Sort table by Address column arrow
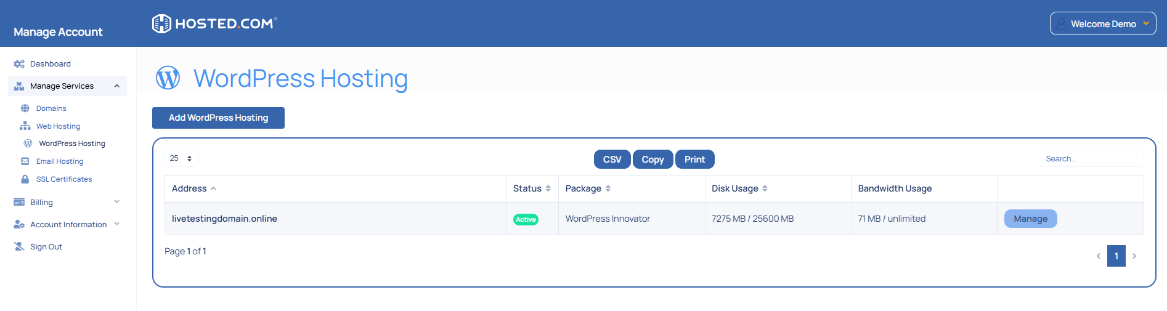This screenshot has width=1167, height=311. [213, 189]
